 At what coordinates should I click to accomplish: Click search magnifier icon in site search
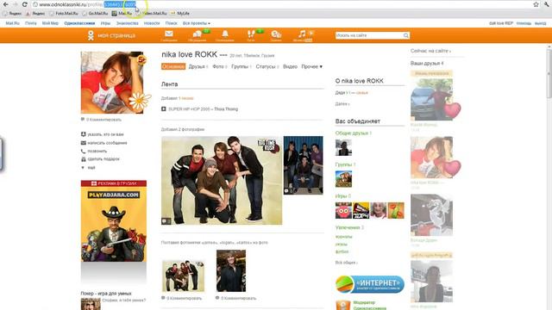coord(406,35)
